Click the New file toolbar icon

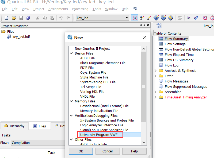coord(6,18)
